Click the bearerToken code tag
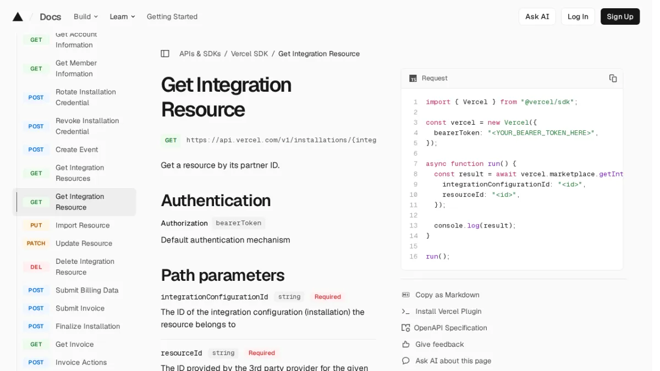The height and width of the screenshot is (371, 660). 239,223
